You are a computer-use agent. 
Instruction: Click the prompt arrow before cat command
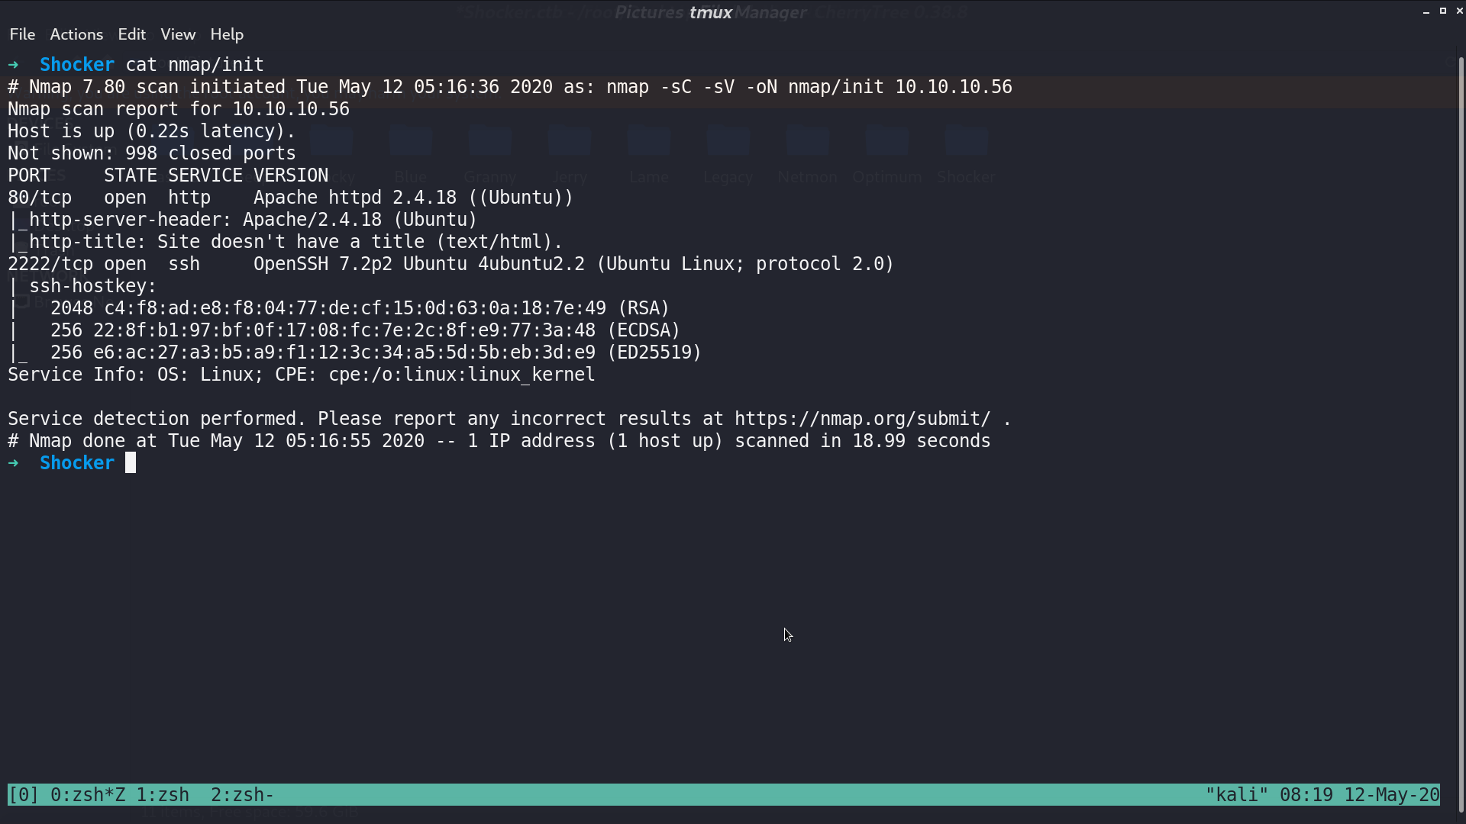13,65
